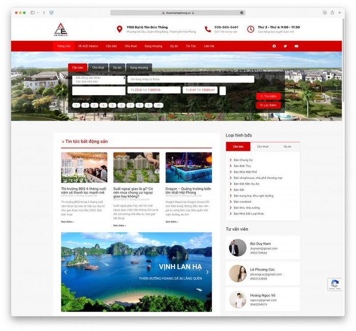
Task: Click Safari's sidebar toggle icon
Action: 33,12
